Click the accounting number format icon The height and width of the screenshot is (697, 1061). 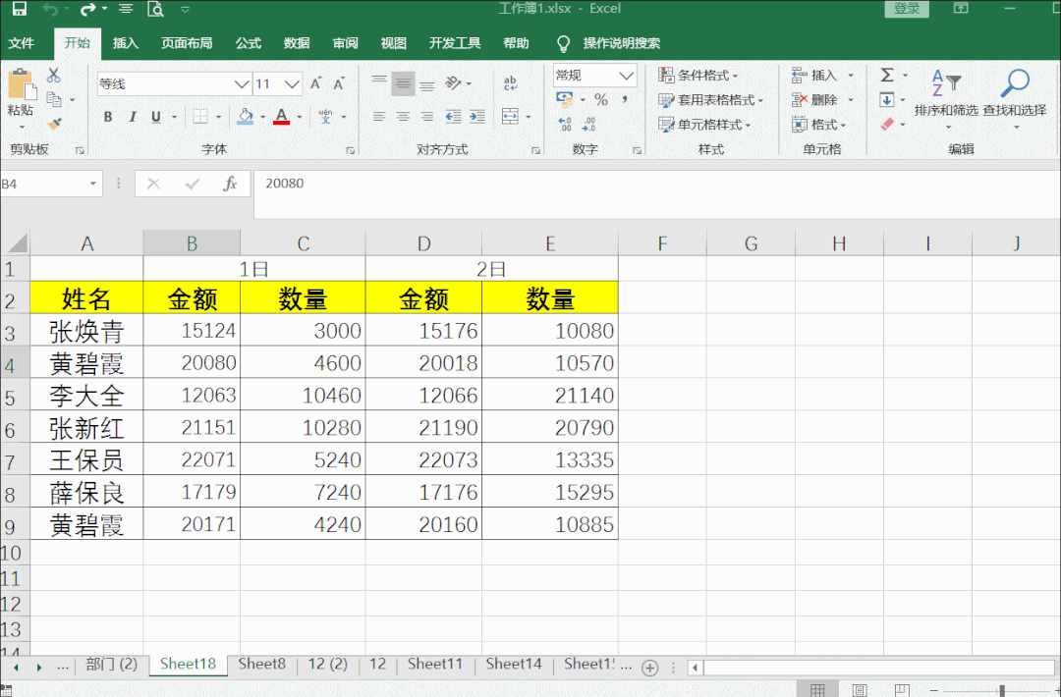tap(564, 99)
